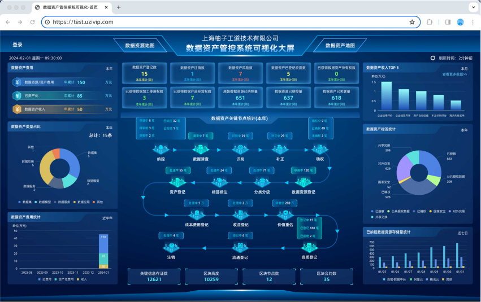Toggle 总费用 legend in cost chart
Viewport: 481px width, 302px height.
(45, 279)
